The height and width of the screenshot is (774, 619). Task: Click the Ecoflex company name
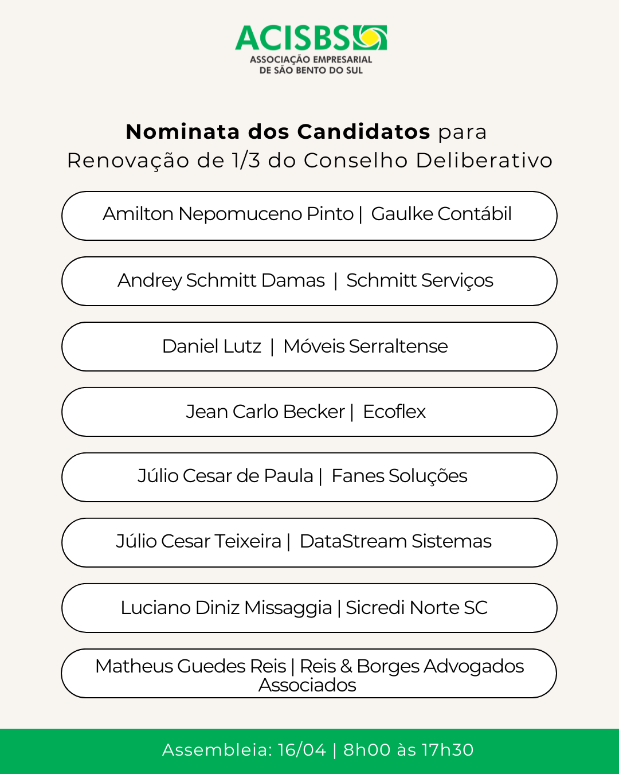(394, 412)
